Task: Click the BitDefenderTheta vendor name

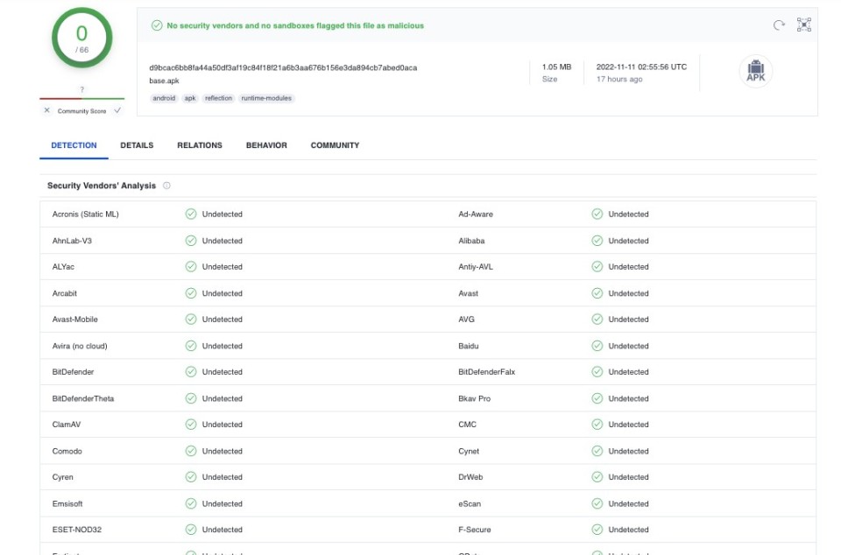Action: pyautogui.click(x=83, y=398)
